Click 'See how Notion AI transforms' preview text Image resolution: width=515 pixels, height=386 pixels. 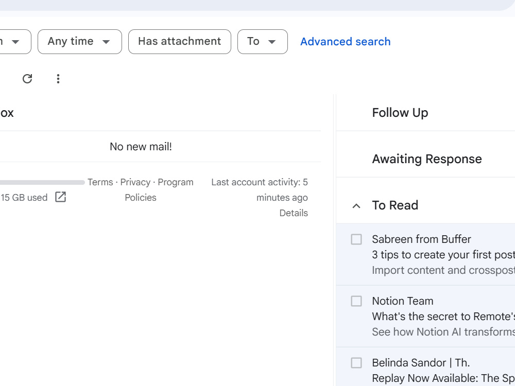443,332
